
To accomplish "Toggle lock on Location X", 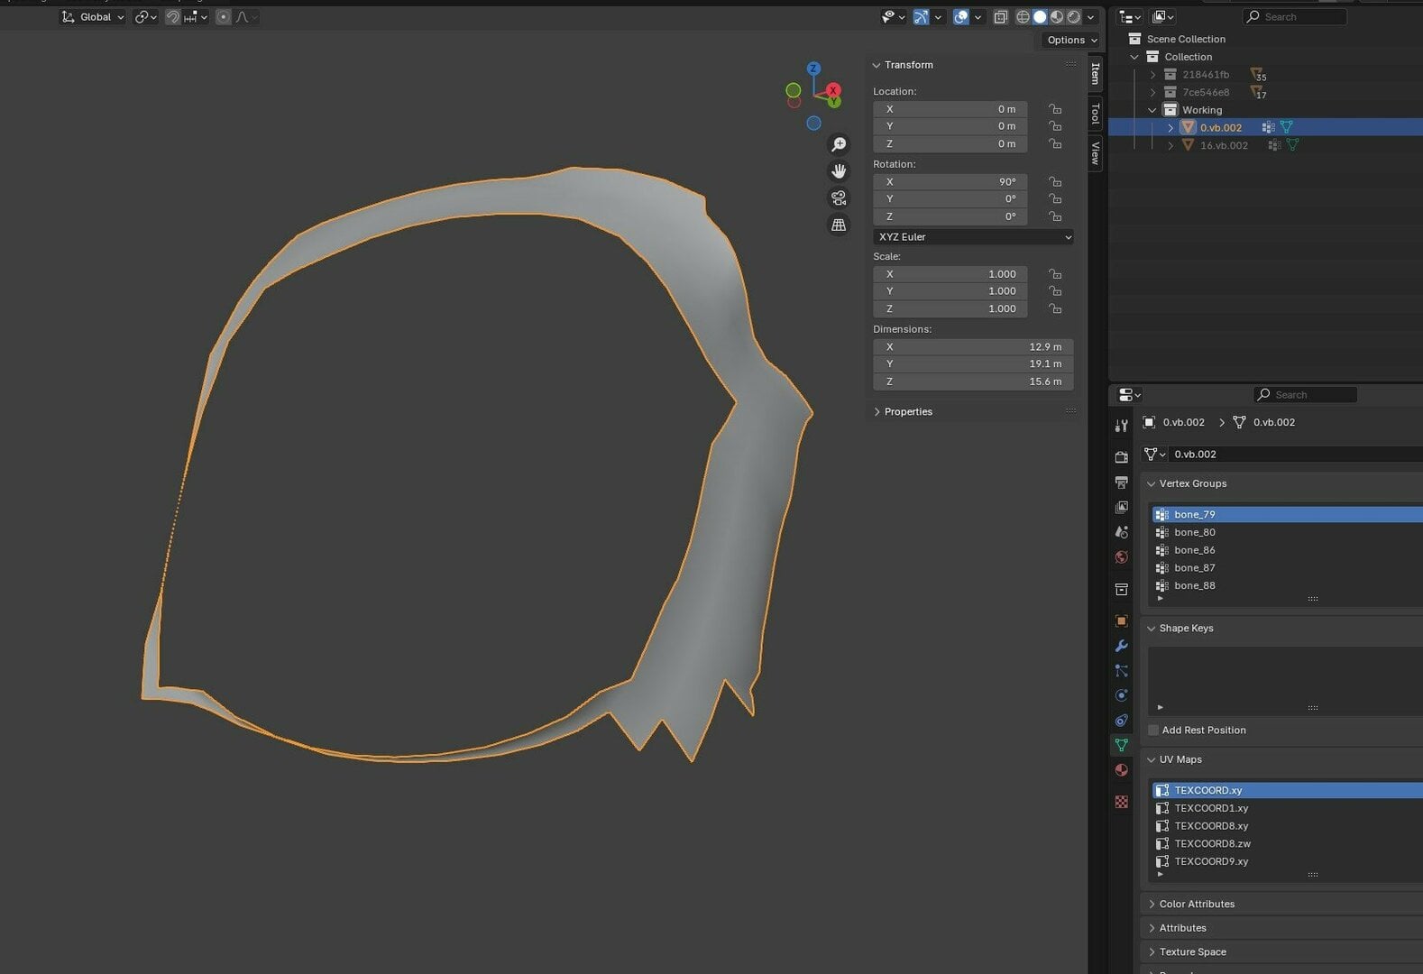I will pyautogui.click(x=1054, y=109).
